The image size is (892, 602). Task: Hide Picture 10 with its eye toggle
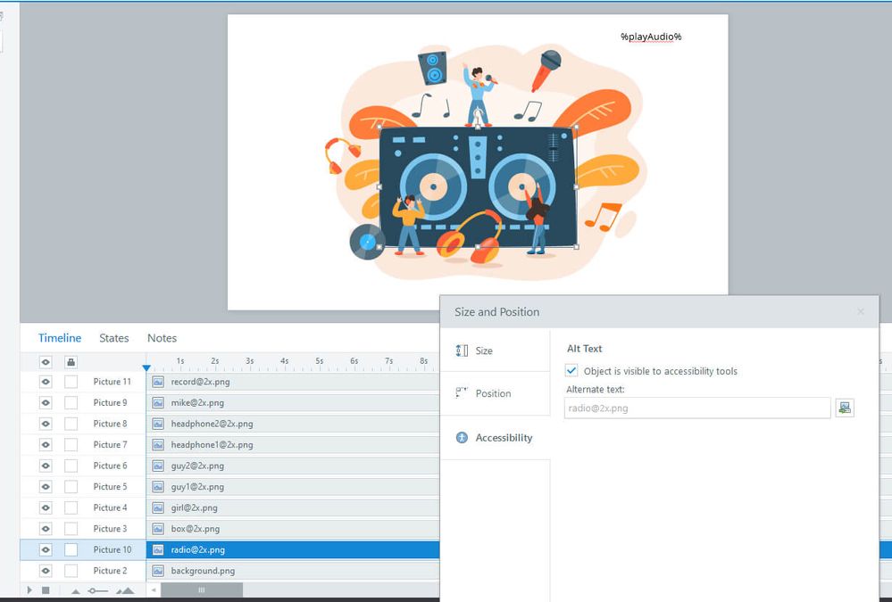pyautogui.click(x=46, y=550)
